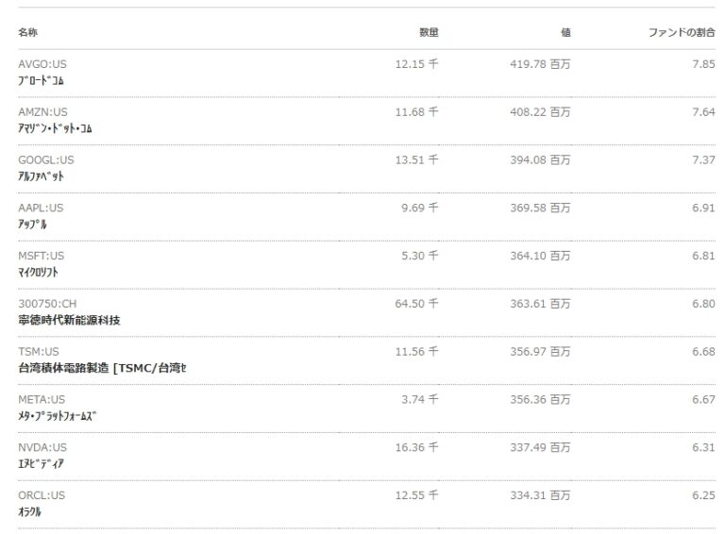Select the AAPL:US ticker link
The width and height of the screenshot is (725, 534).
(x=41, y=208)
